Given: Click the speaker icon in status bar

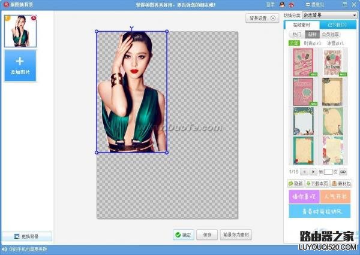Looking at the screenshot, I should pyautogui.click(x=4, y=249).
